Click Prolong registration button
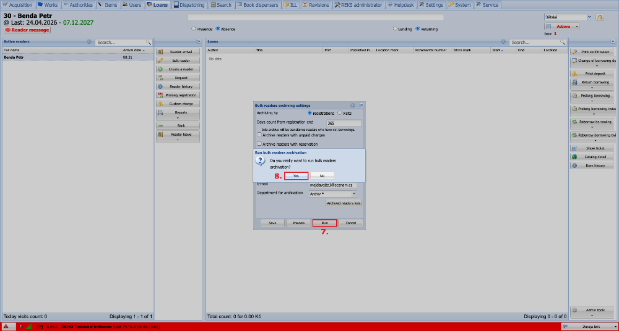 [x=178, y=95]
